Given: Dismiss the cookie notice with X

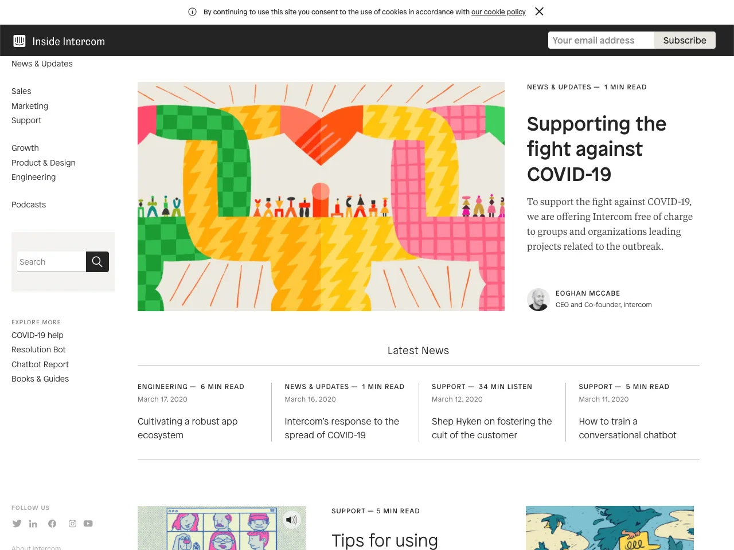Looking at the screenshot, I should click(x=539, y=11).
